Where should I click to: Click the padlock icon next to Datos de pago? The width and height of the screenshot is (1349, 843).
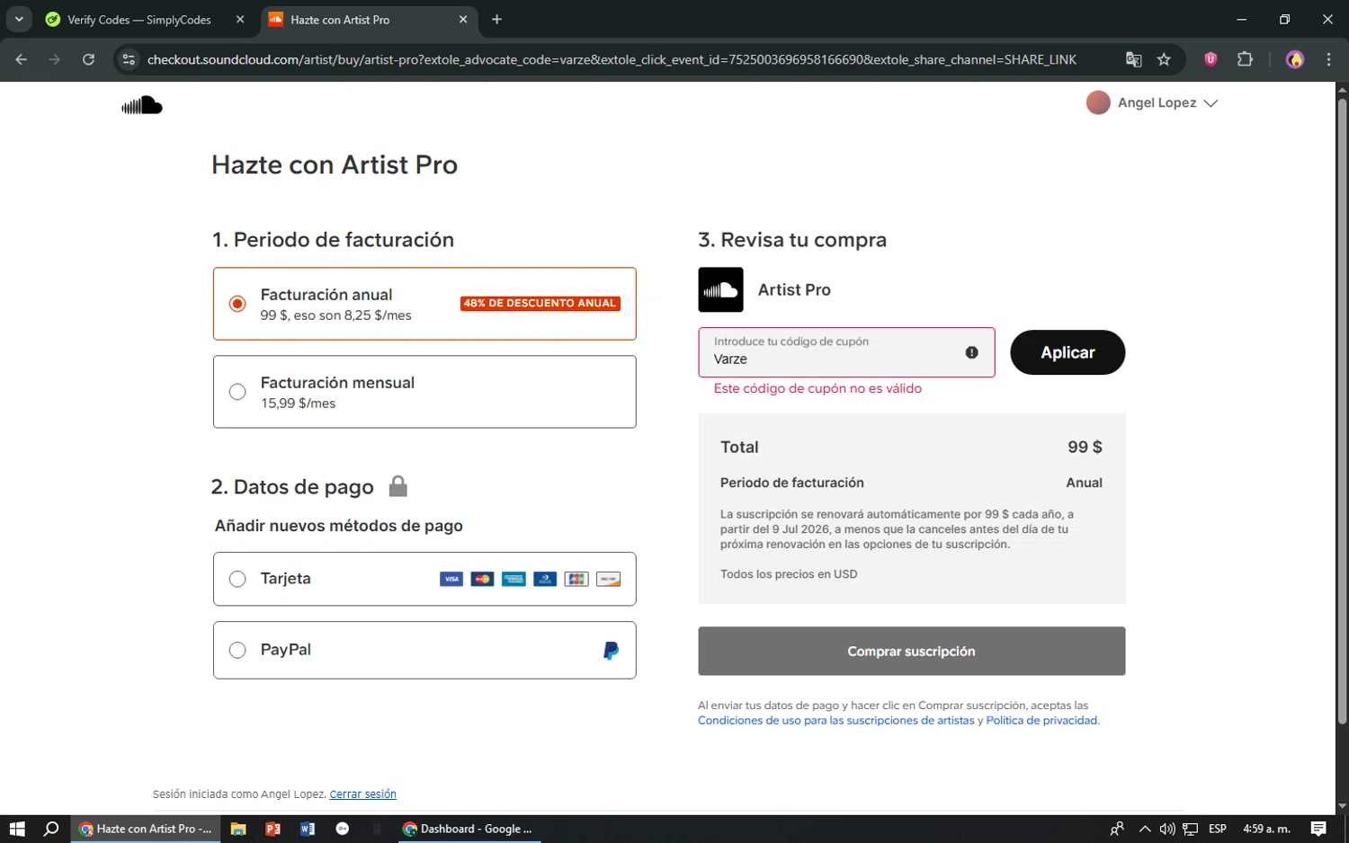point(398,486)
